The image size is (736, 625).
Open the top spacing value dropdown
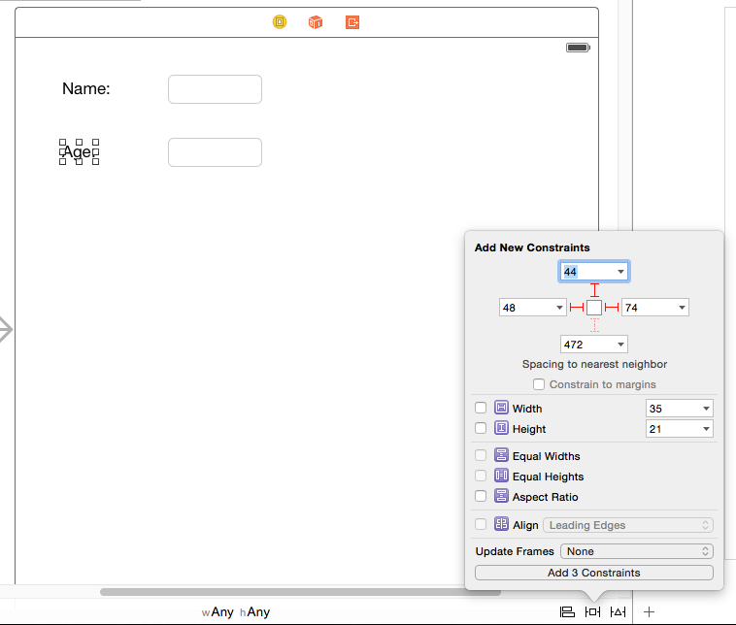[x=620, y=272]
